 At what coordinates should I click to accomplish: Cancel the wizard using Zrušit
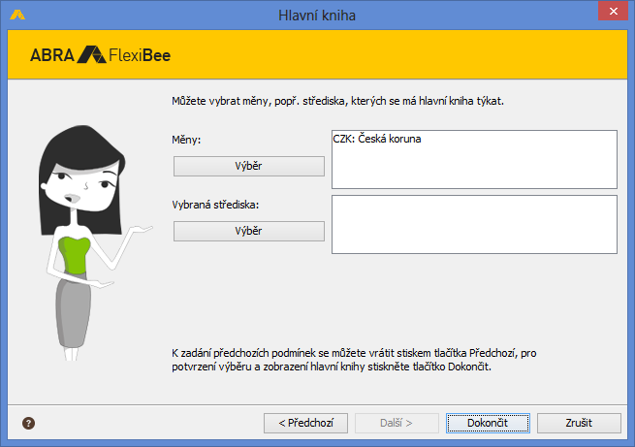(x=579, y=423)
